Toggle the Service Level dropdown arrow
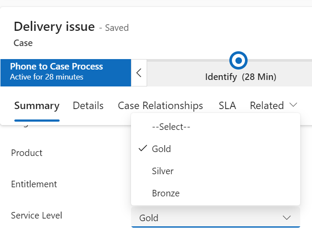Image resolution: width=312 pixels, height=232 pixels. (286, 218)
